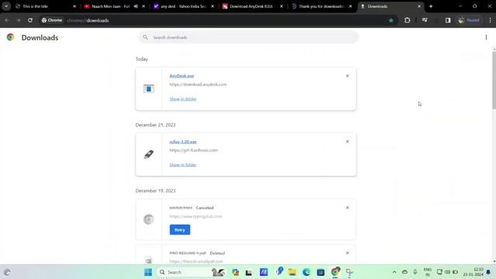Open the AnyDesk.exe file link
496x279 pixels.
point(181,76)
